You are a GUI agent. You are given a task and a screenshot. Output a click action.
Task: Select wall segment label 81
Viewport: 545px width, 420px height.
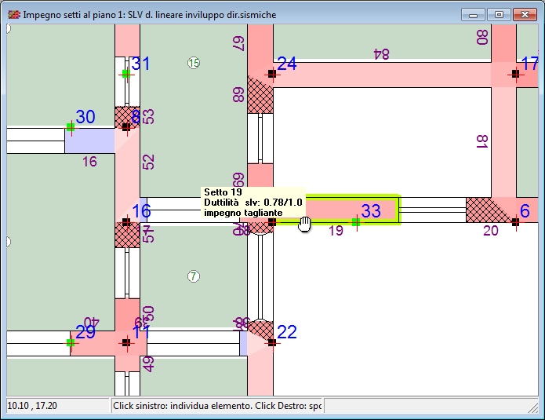pyautogui.click(x=482, y=141)
